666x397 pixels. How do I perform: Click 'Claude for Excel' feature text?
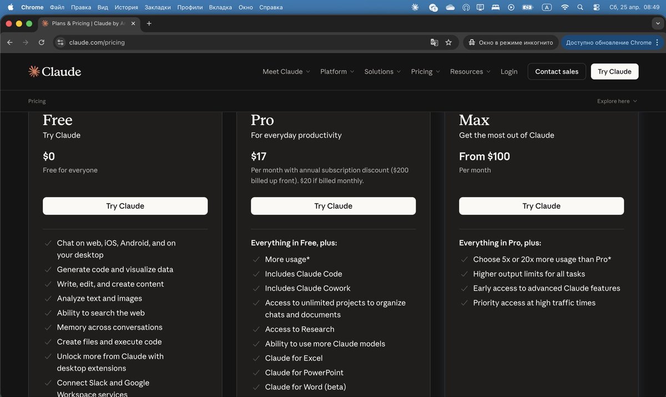click(x=294, y=358)
